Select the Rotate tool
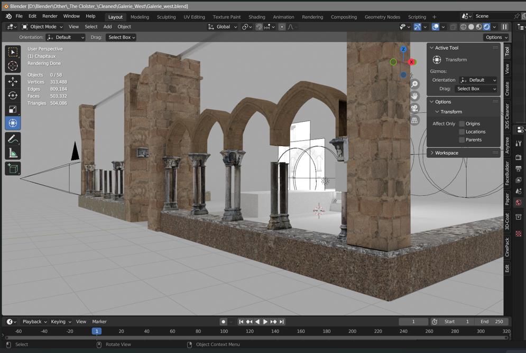The width and height of the screenshot is (526, 353). tap(13, 96)
